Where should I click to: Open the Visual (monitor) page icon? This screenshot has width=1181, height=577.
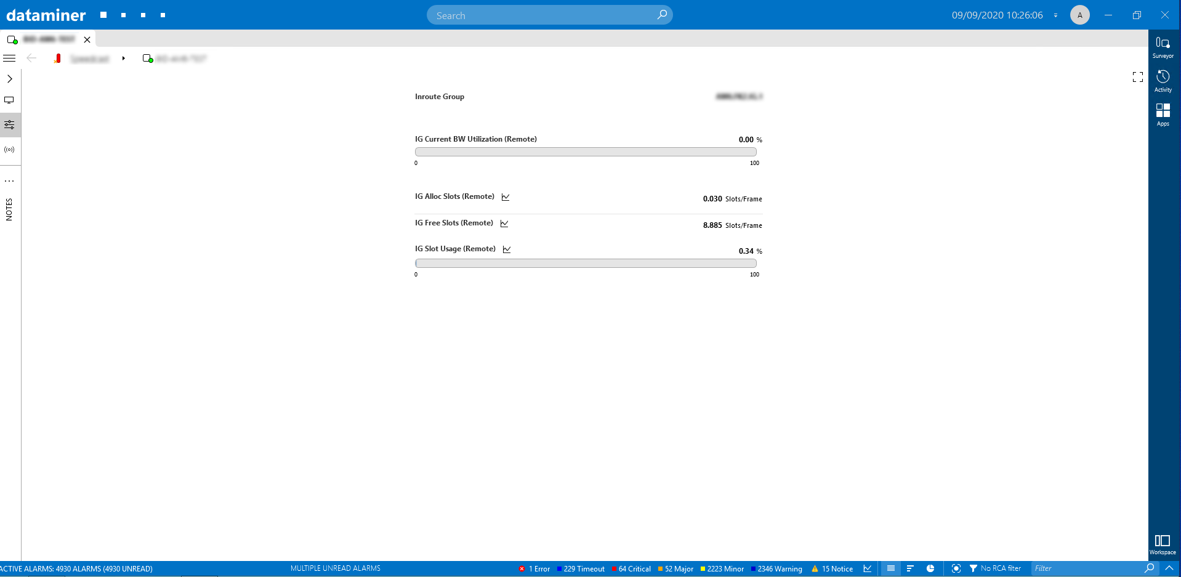point(9,100)
